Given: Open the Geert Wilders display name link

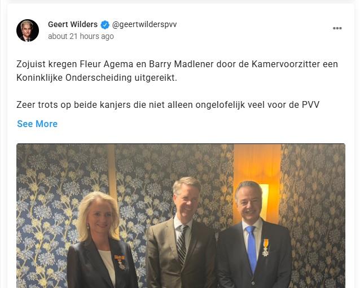Looking at the screenshot, I should (73, 24).
